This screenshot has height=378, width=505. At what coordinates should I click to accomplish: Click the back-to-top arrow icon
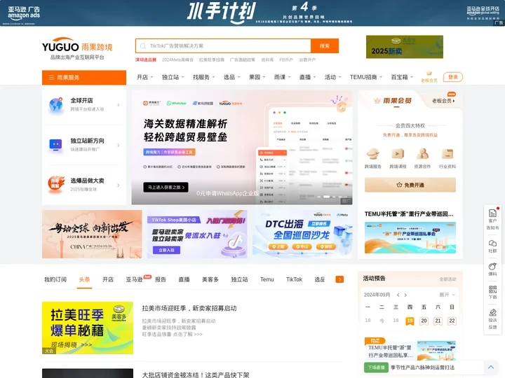tap(491, 367)
